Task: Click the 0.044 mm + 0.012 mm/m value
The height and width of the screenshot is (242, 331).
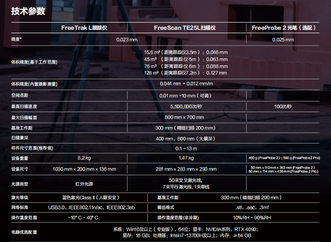Action: coord(186,84)
